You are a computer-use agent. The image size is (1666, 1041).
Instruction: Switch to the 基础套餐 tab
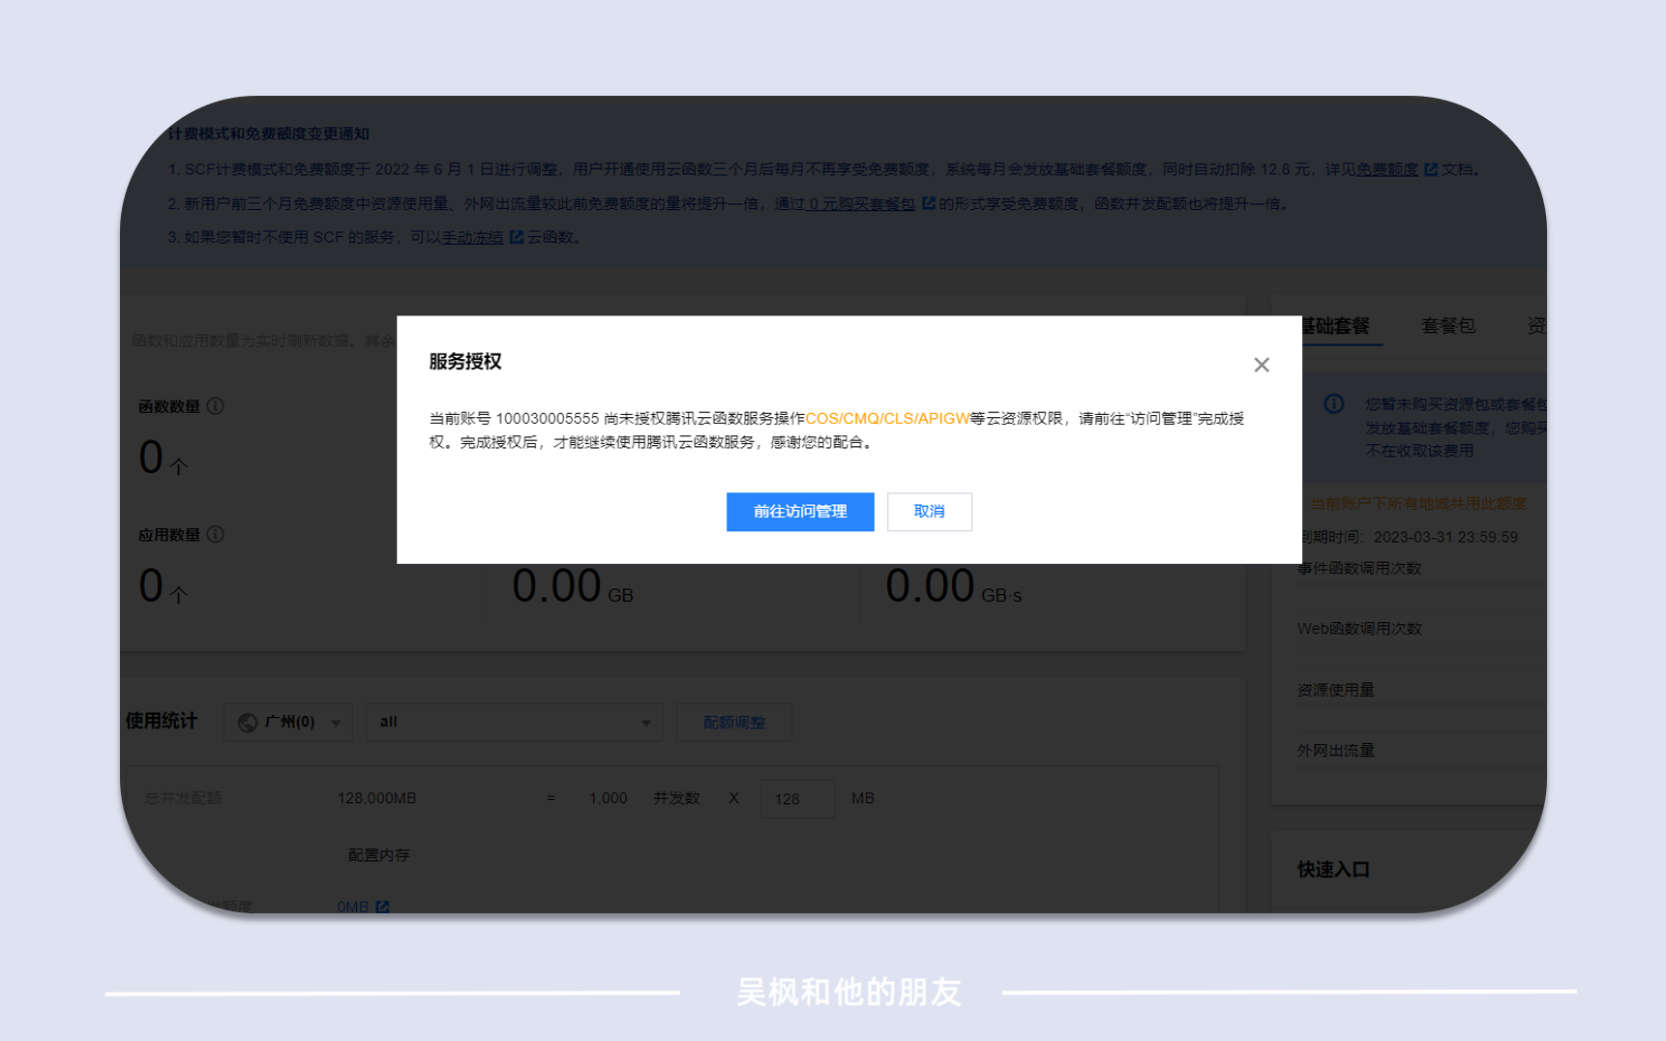click(1335, 326)
